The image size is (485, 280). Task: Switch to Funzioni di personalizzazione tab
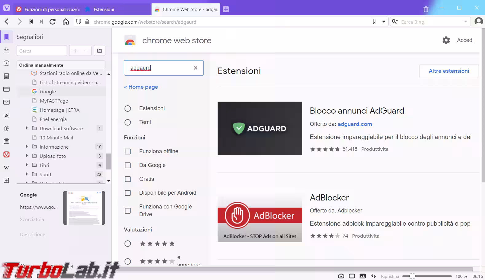49,9
